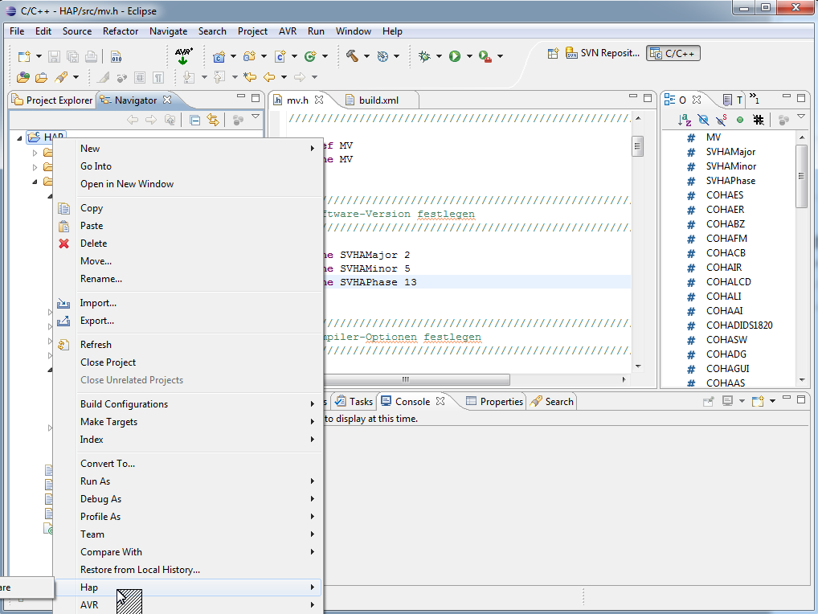The width and height of the screenshot is (818, 614).
Task: Open the Search flashlight dropdown arrow
Action: pos(76,77)
